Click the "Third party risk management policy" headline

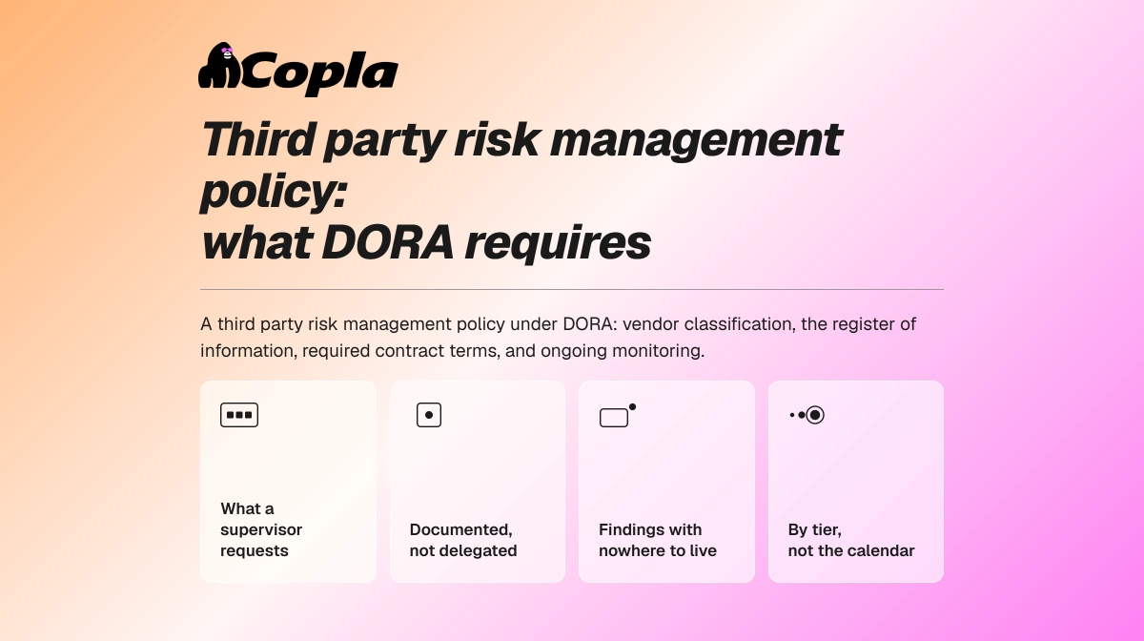(521, 165)
